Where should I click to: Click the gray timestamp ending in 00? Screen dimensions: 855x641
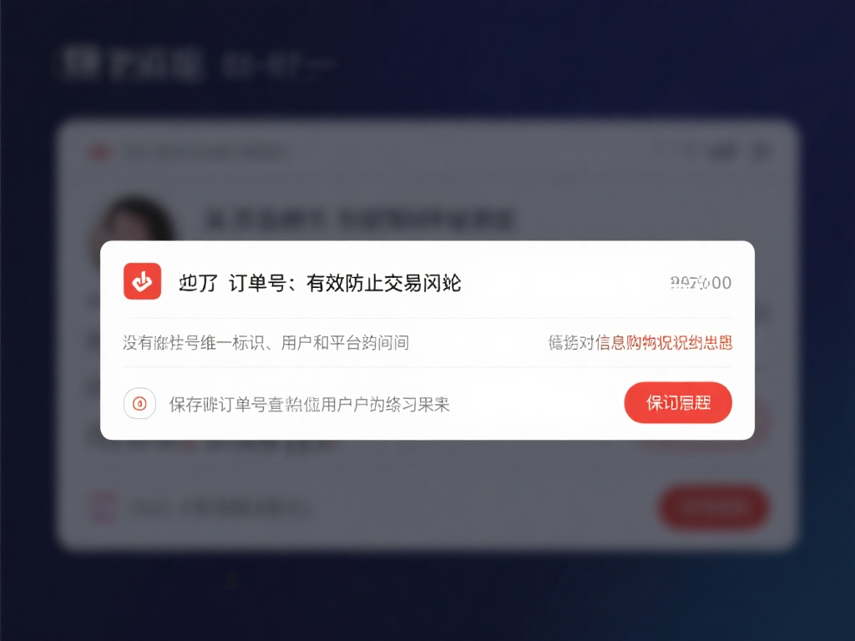coord(701,283)
